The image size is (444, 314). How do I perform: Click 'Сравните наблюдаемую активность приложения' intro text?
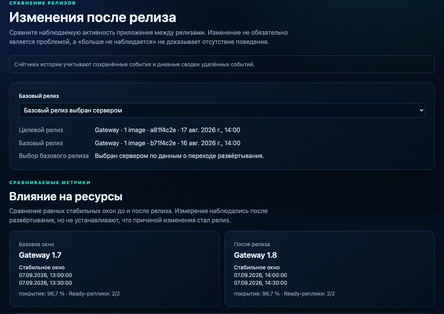coord(149,37)
